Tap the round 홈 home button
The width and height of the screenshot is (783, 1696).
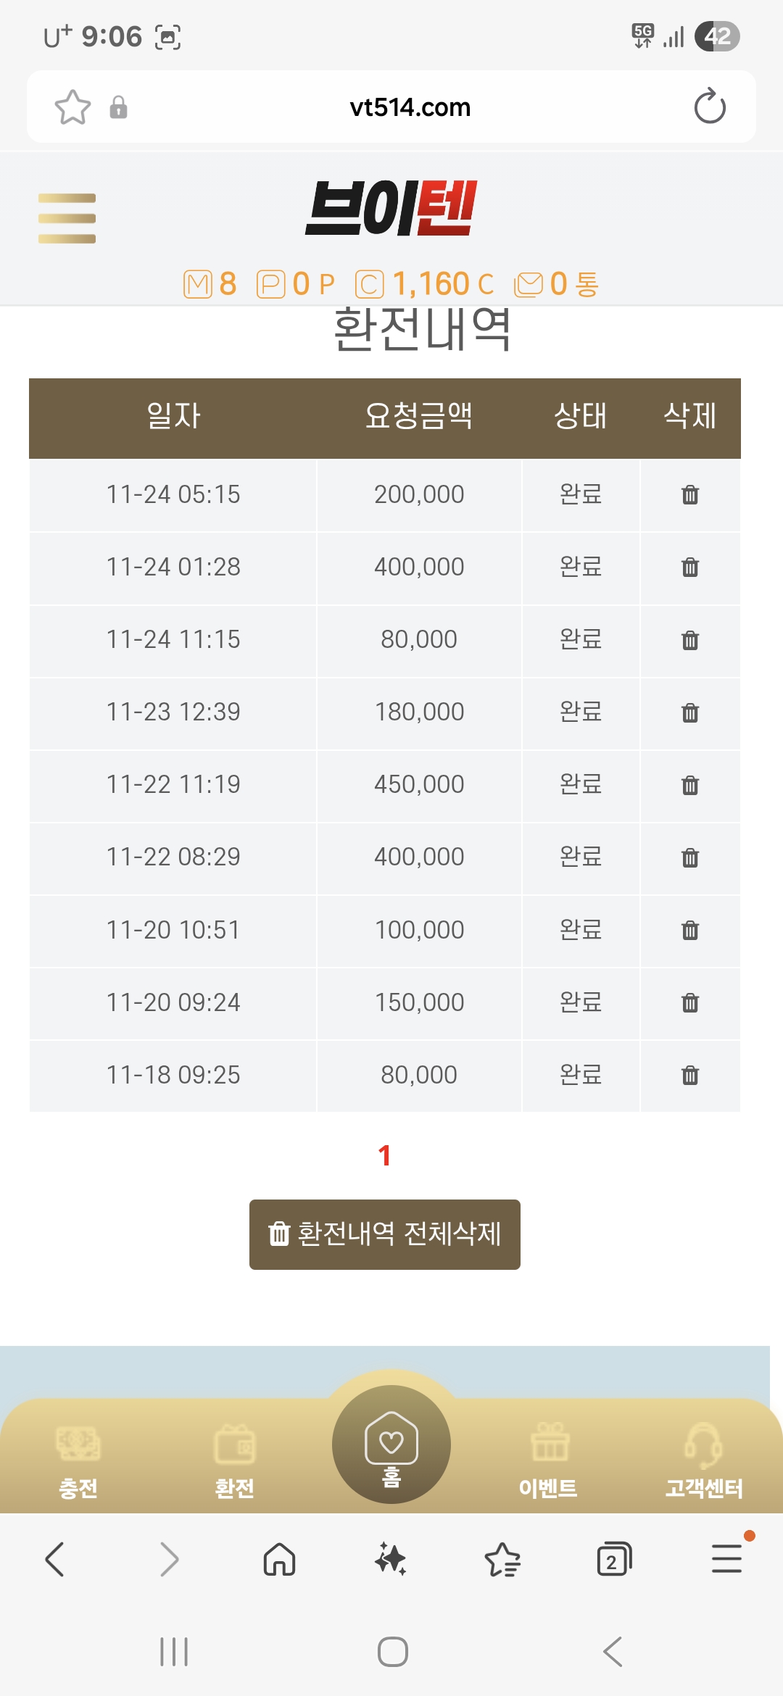(x=391, y=1444)
